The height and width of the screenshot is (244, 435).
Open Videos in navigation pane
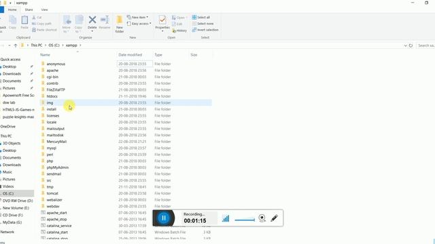click(8, 186)
